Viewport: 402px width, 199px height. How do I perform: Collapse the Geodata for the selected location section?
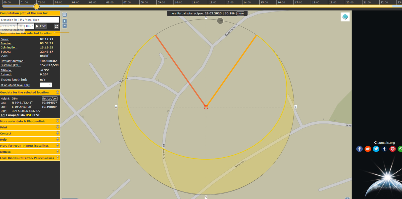click(58, 92)
